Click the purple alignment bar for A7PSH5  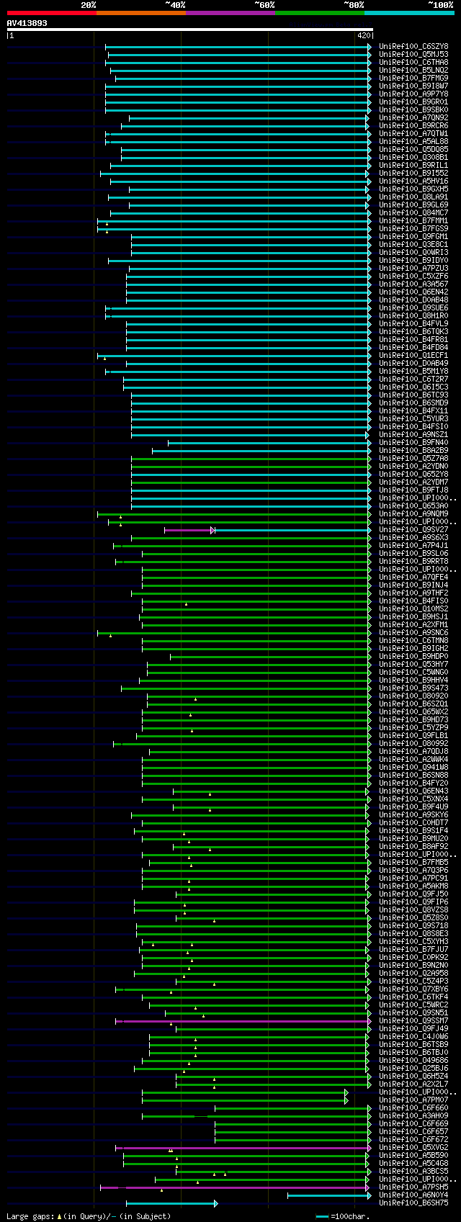[x=235, y=1187]
